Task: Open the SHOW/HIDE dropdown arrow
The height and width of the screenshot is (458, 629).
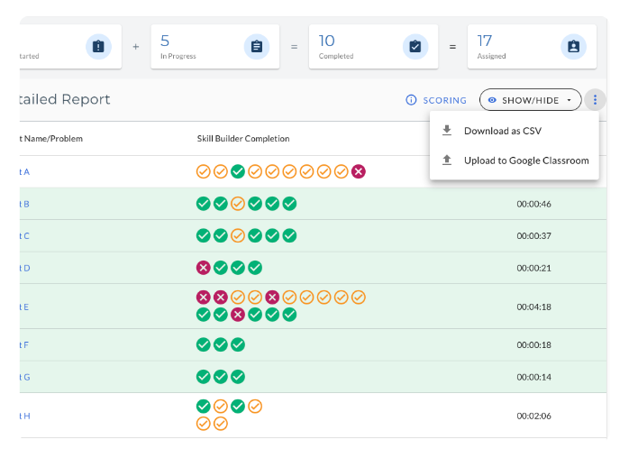Action: pyautogui.click(x=569, y=100)
